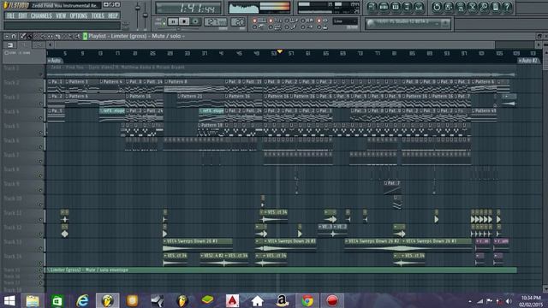The width and height of the screenshot is (548, 308).
Task: Open the playlist options menu arrow
Action: pyautogui.click(x=7, y=36)
